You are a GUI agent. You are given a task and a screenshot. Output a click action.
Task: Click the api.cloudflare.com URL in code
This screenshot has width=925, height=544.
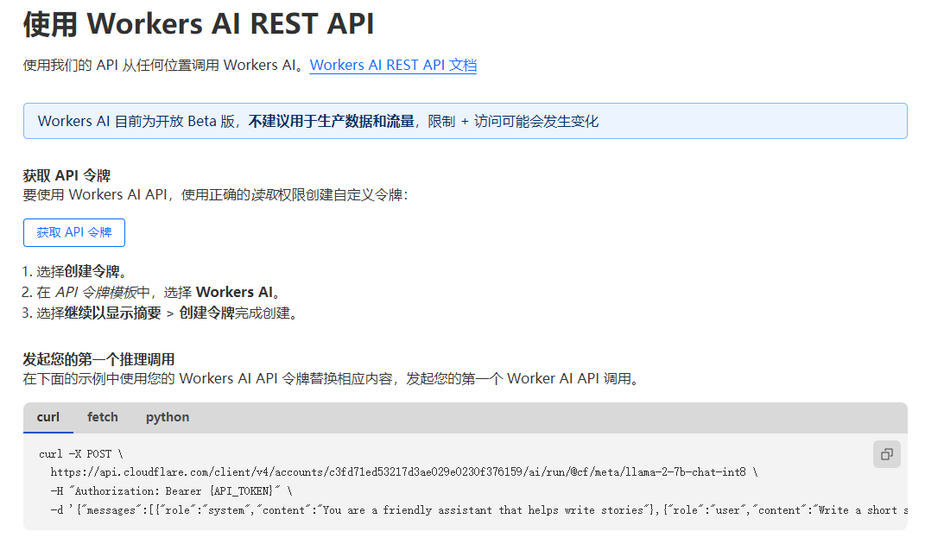coord(398,472)
